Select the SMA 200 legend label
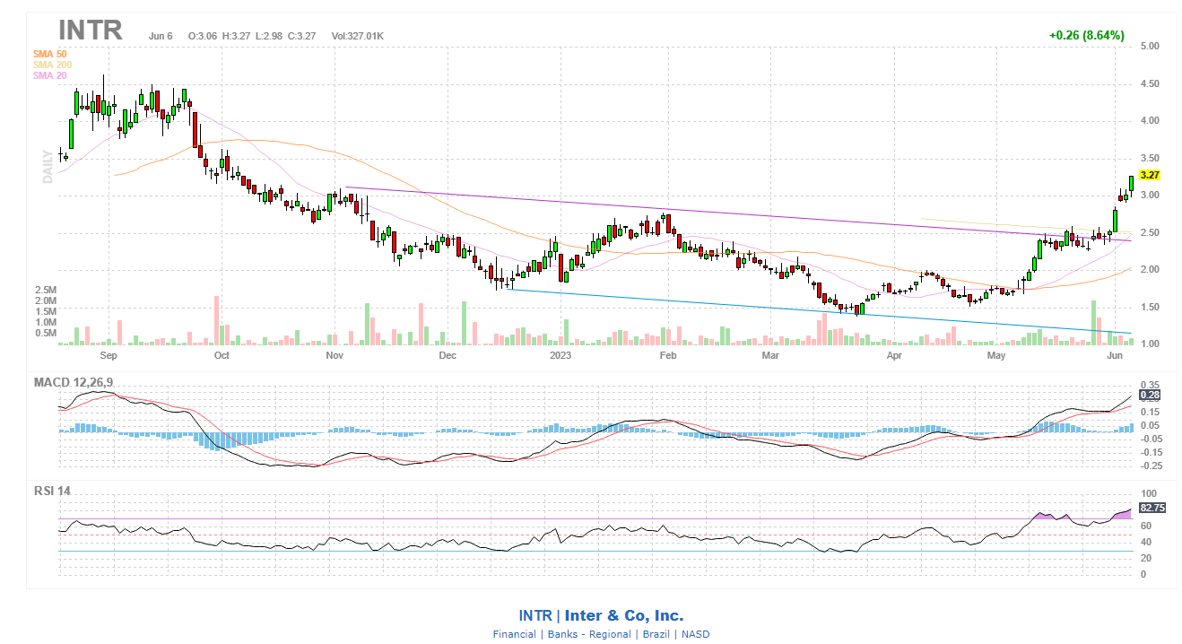Viewport: 1182px width, 644px height. (x=51, y=65)
